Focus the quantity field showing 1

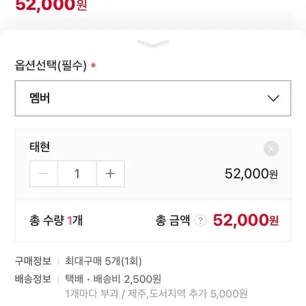pos(77,173)
